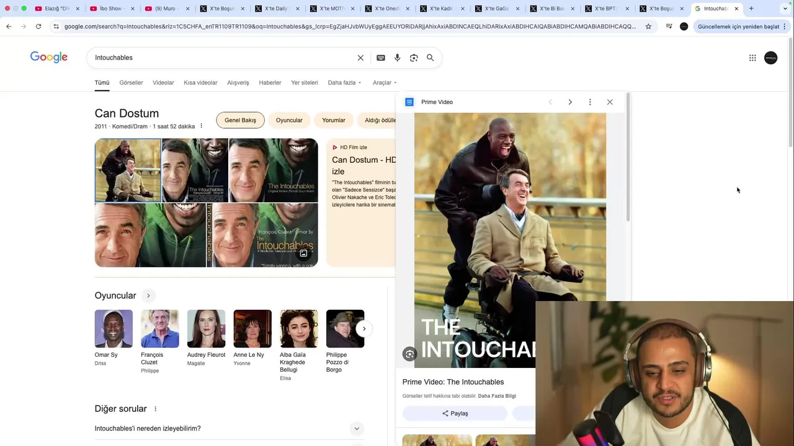Viewport: 794px width, 446px height.
Task: Open more options next to Can Dostum duration
Action: (x=201, y=126)
